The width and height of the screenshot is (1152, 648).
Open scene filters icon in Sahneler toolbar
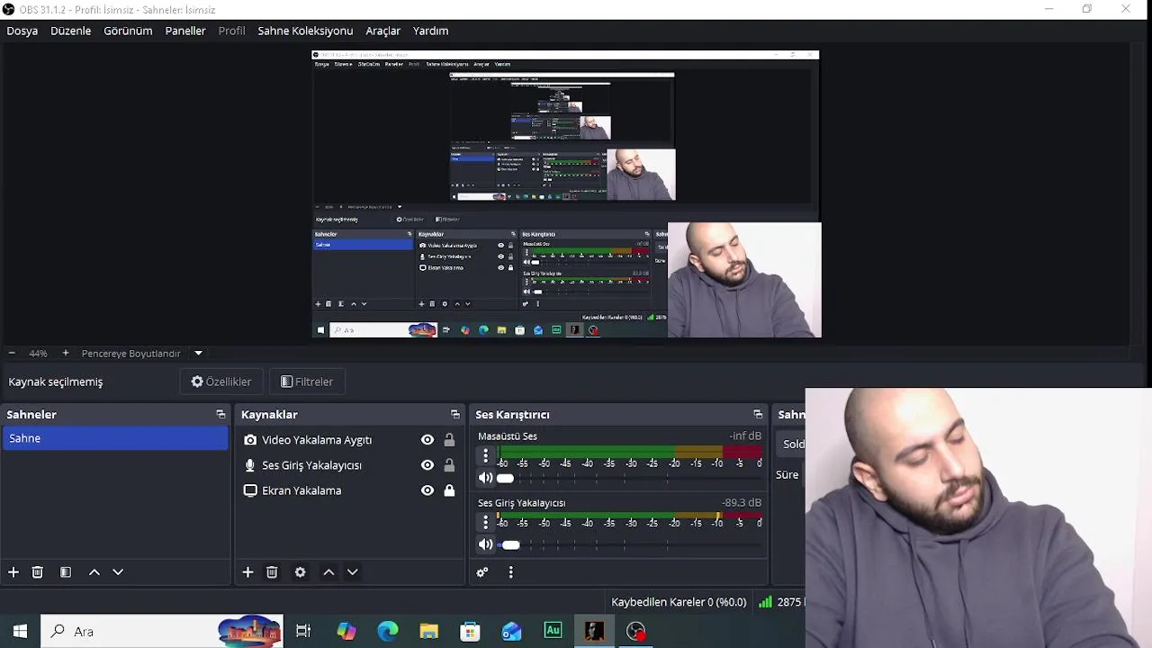[x=66, y=572]
